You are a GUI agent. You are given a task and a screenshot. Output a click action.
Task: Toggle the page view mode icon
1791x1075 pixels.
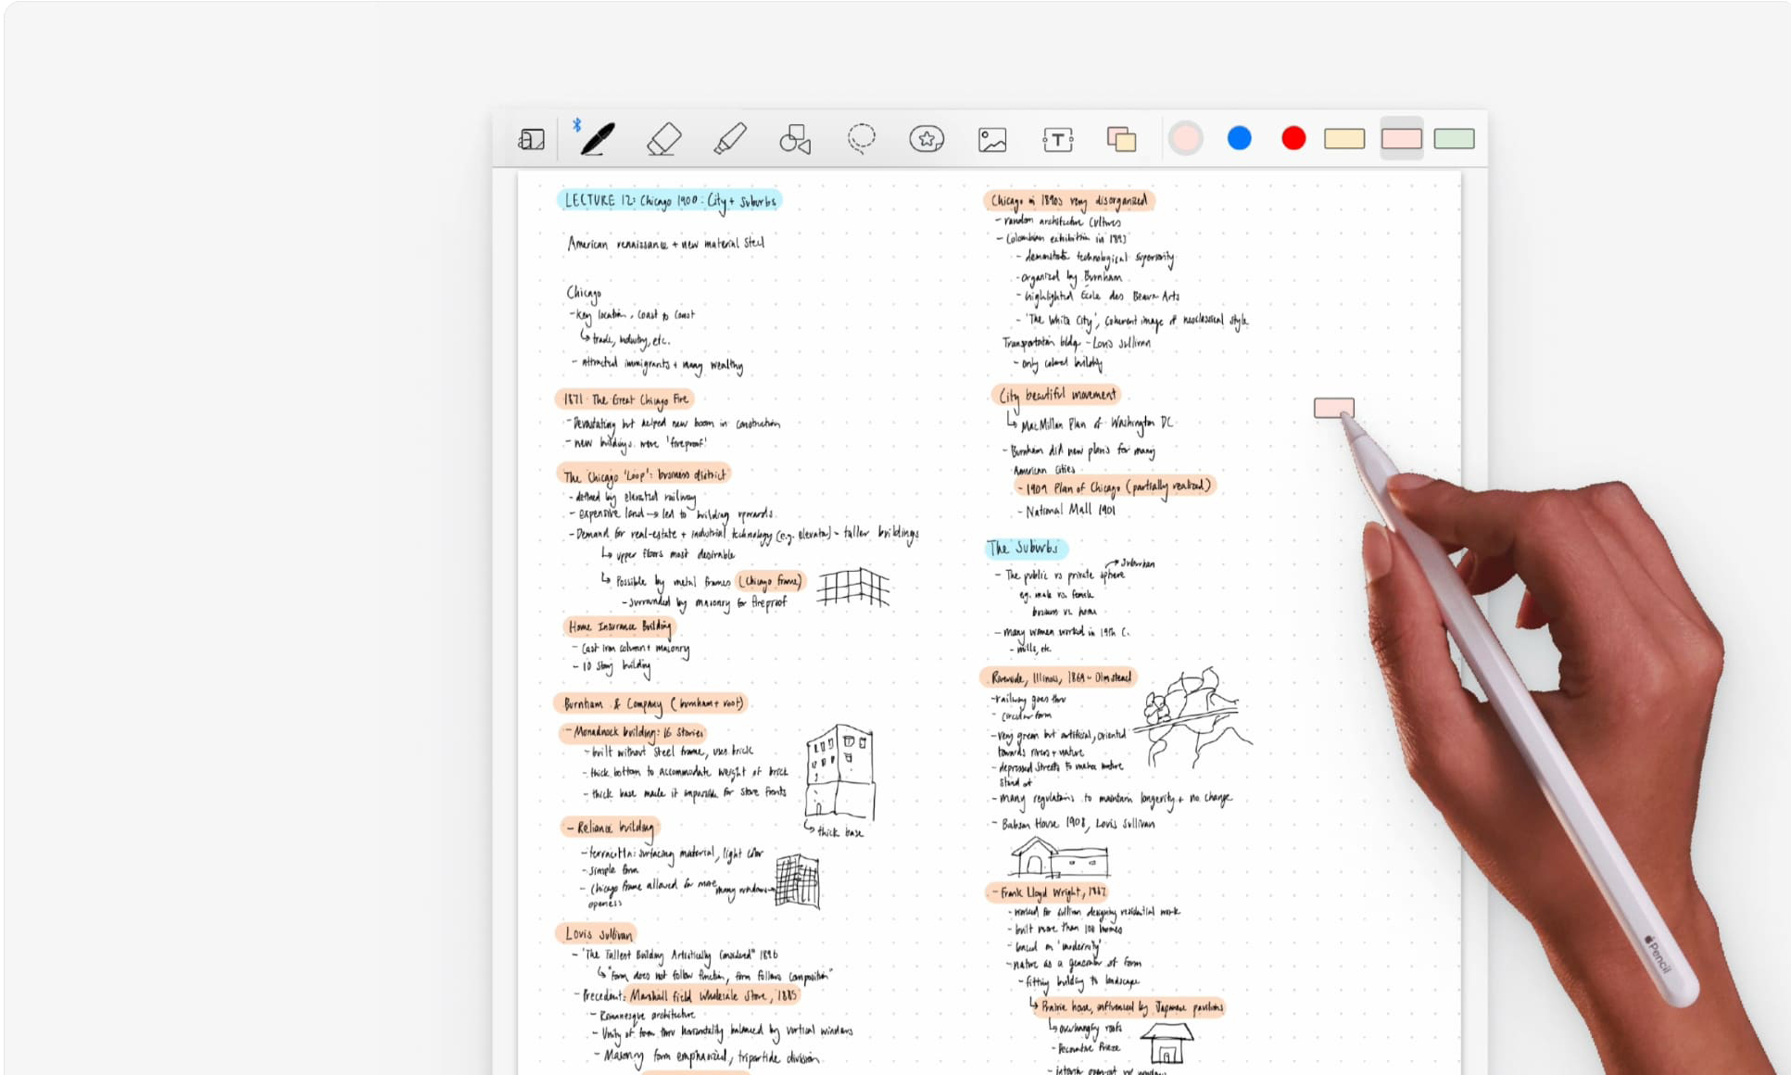531,139
